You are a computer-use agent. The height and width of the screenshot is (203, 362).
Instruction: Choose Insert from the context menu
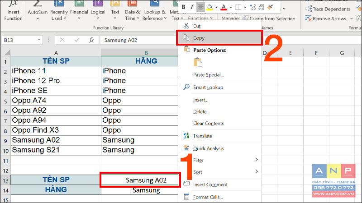click(x=219, y=100)
